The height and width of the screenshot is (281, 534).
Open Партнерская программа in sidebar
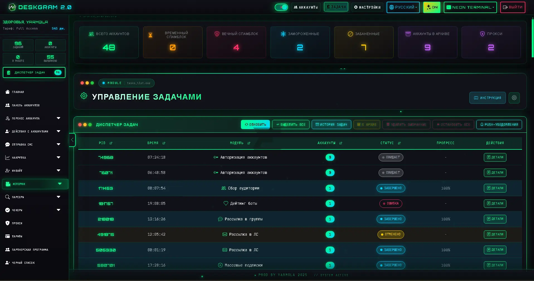[x=30, y=250]
